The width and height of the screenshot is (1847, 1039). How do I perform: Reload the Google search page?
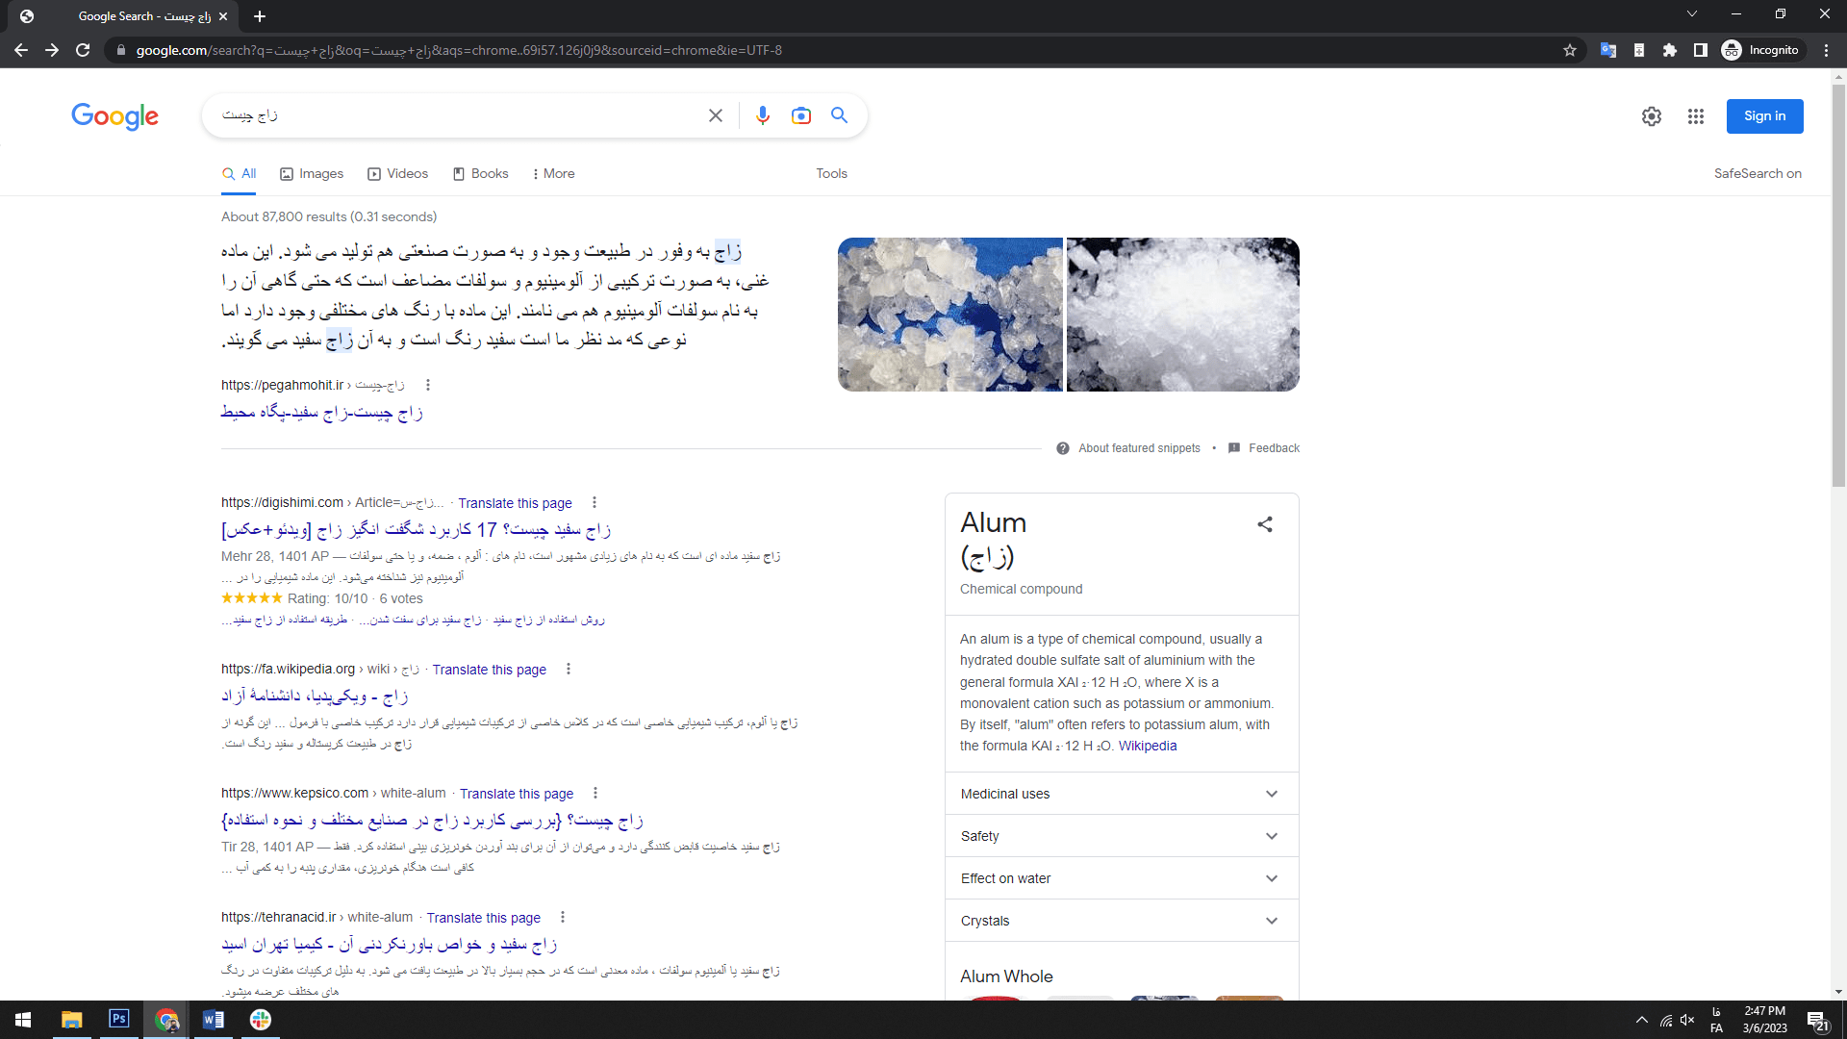(x=83, y=50)
